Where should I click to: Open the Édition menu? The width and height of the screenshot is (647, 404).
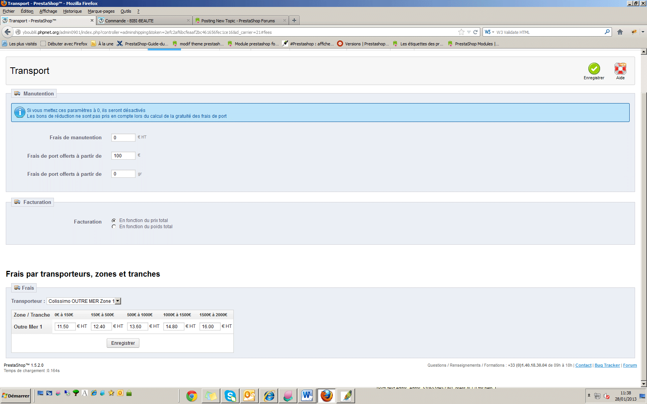(27, 11)
